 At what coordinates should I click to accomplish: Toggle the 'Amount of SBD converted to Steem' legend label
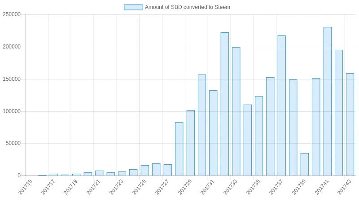[x=187, y=7]
